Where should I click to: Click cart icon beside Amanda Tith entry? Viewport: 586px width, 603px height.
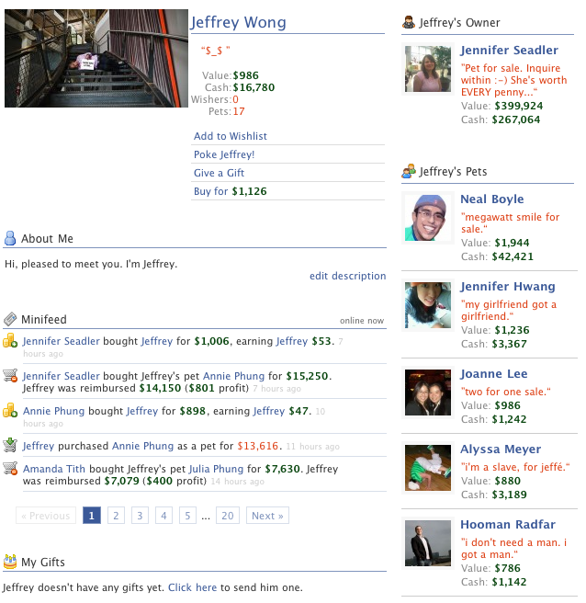pyautogui.click(x=10, y=469)
